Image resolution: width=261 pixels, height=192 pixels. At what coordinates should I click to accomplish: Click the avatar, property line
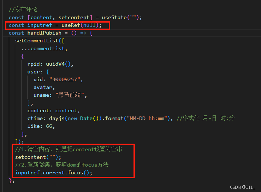pos(44,87)
